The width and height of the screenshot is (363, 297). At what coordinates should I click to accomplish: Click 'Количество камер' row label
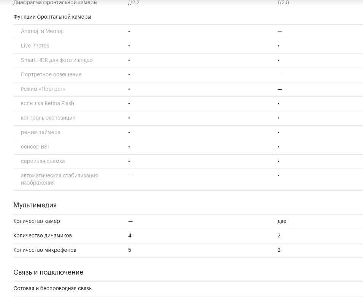pyautogui.click(x=36, y=221)
